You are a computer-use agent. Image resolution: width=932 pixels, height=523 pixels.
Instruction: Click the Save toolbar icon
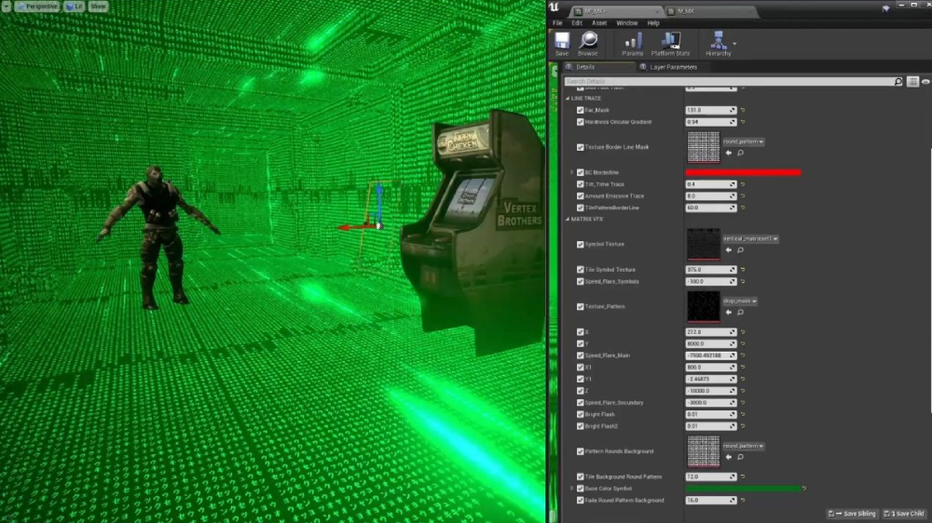[x=562, y=42]
